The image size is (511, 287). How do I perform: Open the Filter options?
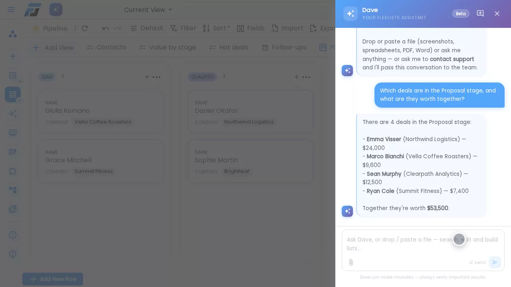[x=183, y=28]
